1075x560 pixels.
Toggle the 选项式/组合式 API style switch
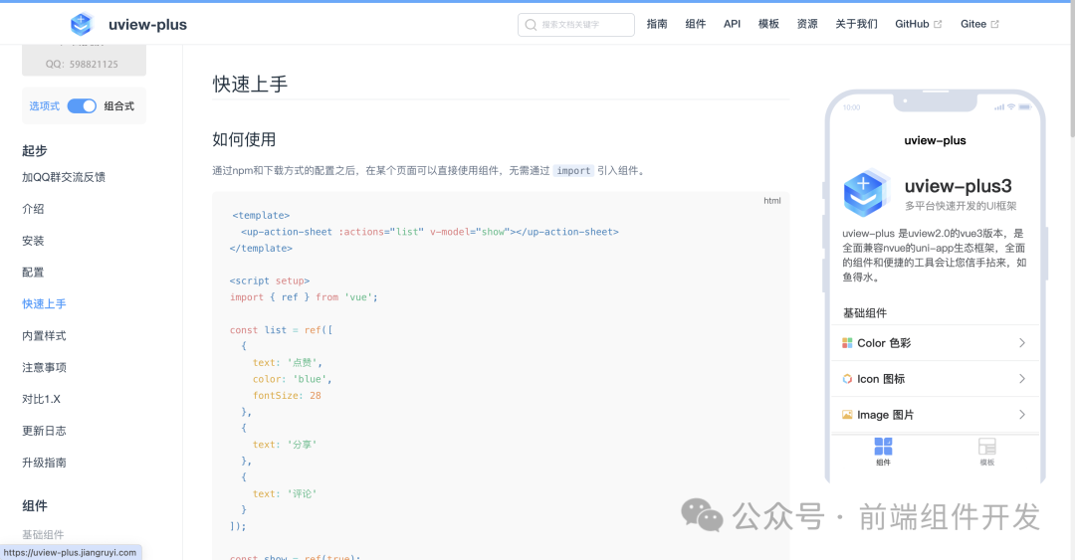82,106
